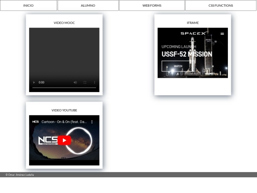This screenshot has width=257, height=193.
Task: Click the UPCOMING LAUNCH text
Action: point(179,47)
